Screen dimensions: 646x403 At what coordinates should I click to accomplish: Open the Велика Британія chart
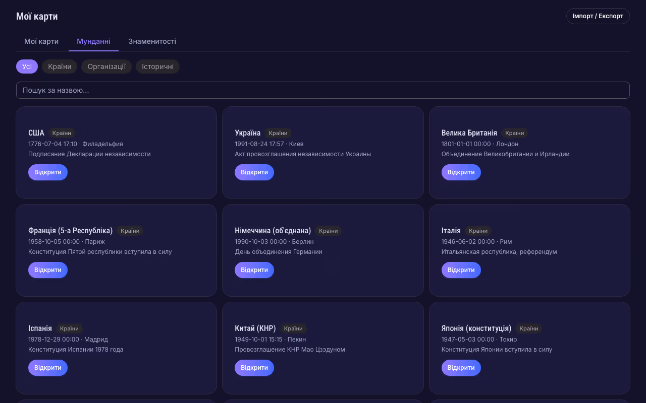(461, 172)
